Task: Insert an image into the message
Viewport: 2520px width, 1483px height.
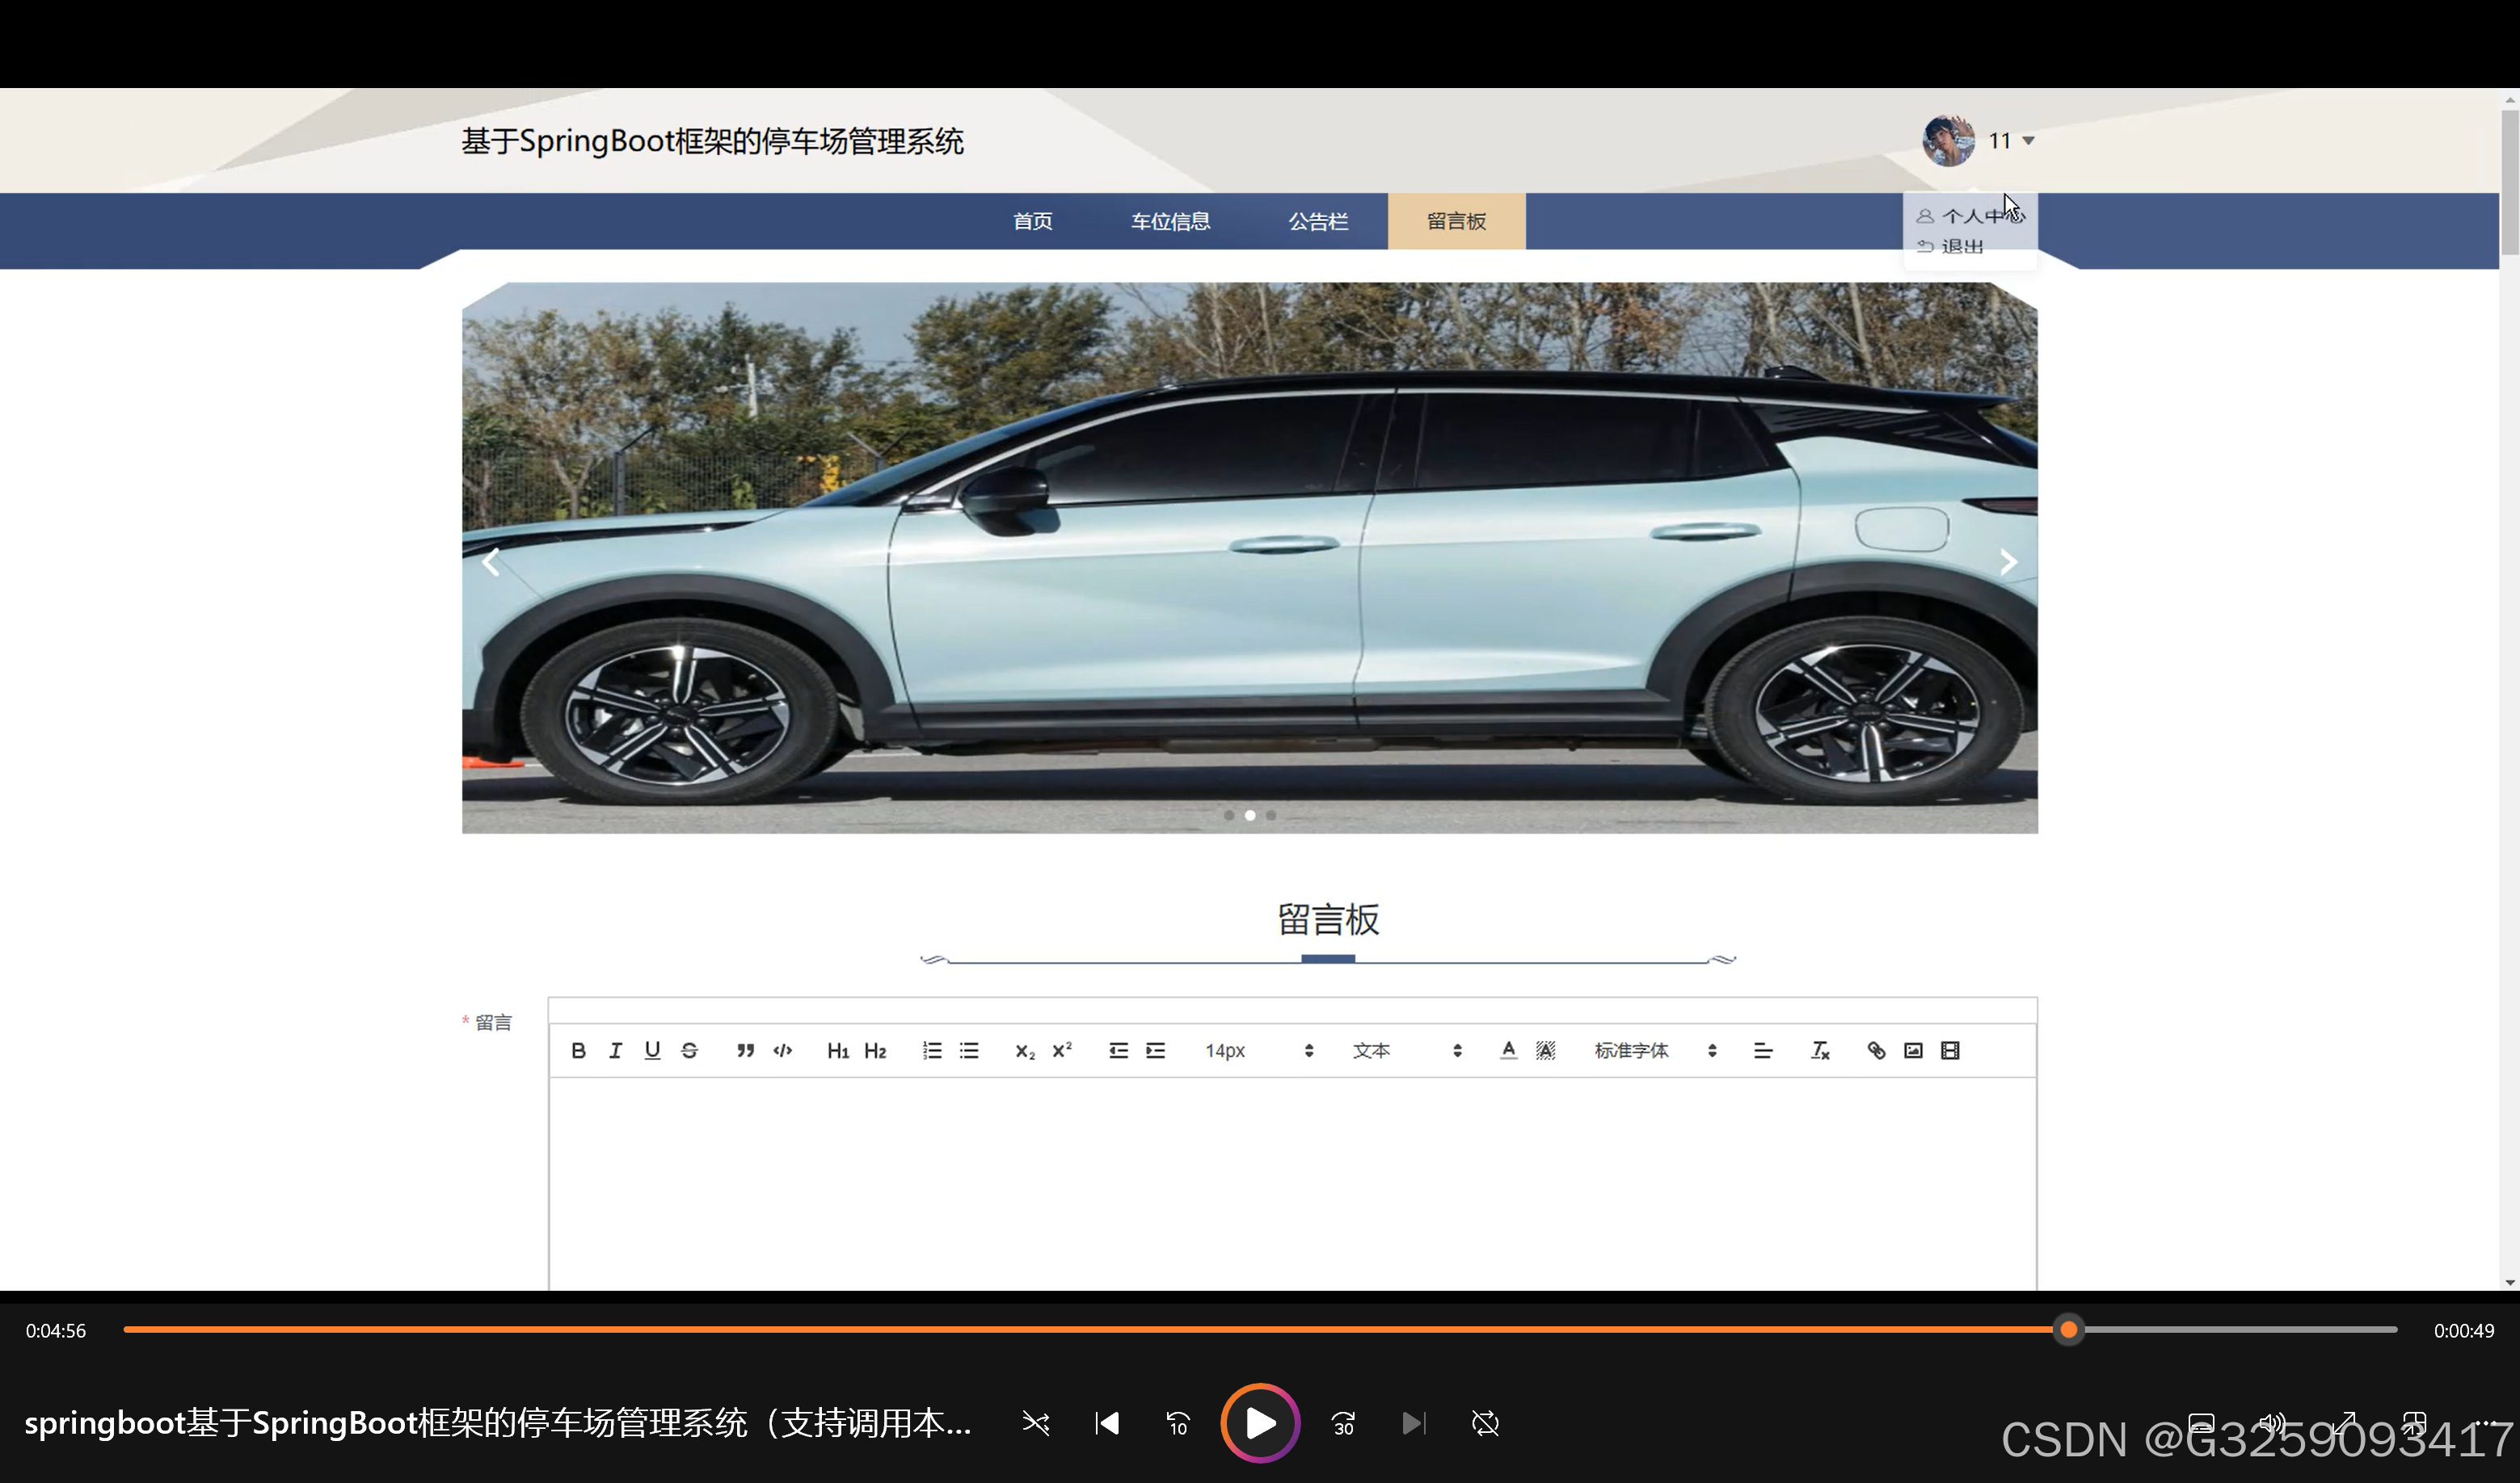Action: (x=1912, y=1050)
